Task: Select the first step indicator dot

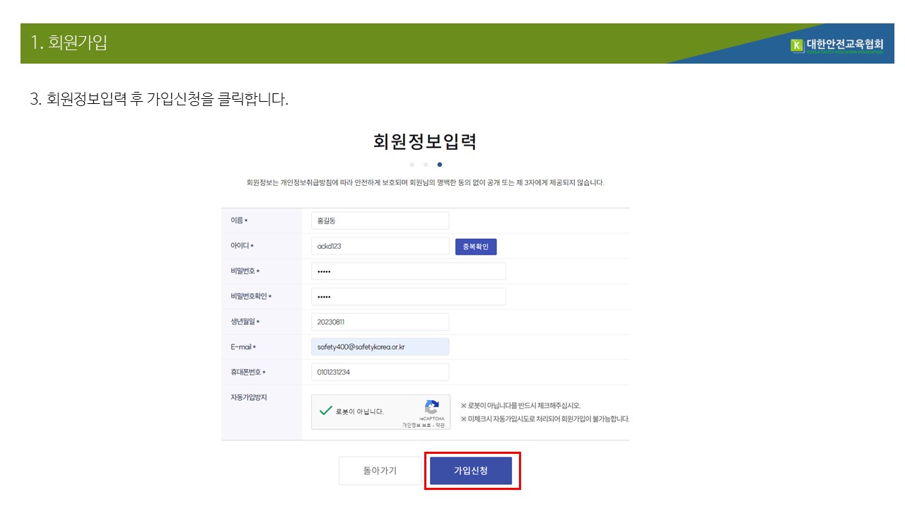Action: tap(411, 165)
